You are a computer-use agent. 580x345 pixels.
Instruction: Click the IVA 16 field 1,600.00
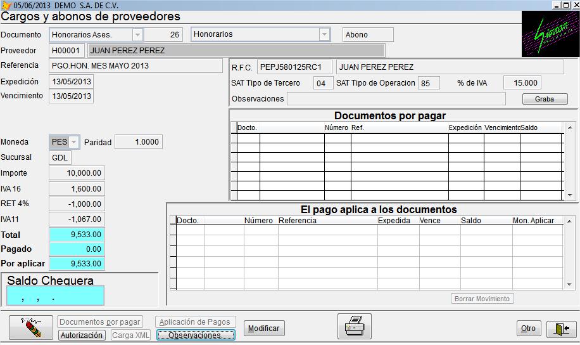tap(77, 188)
